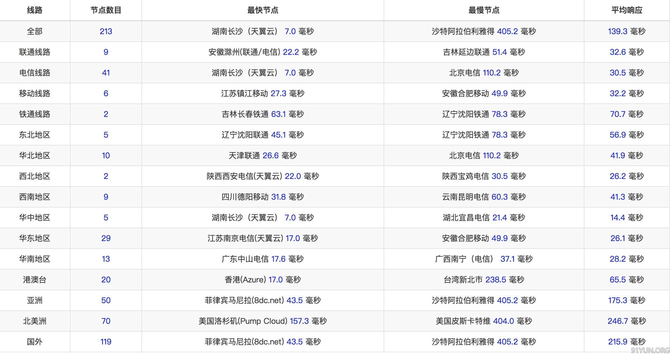Open node count 29 for 华东地区

(x=106, y=238)
